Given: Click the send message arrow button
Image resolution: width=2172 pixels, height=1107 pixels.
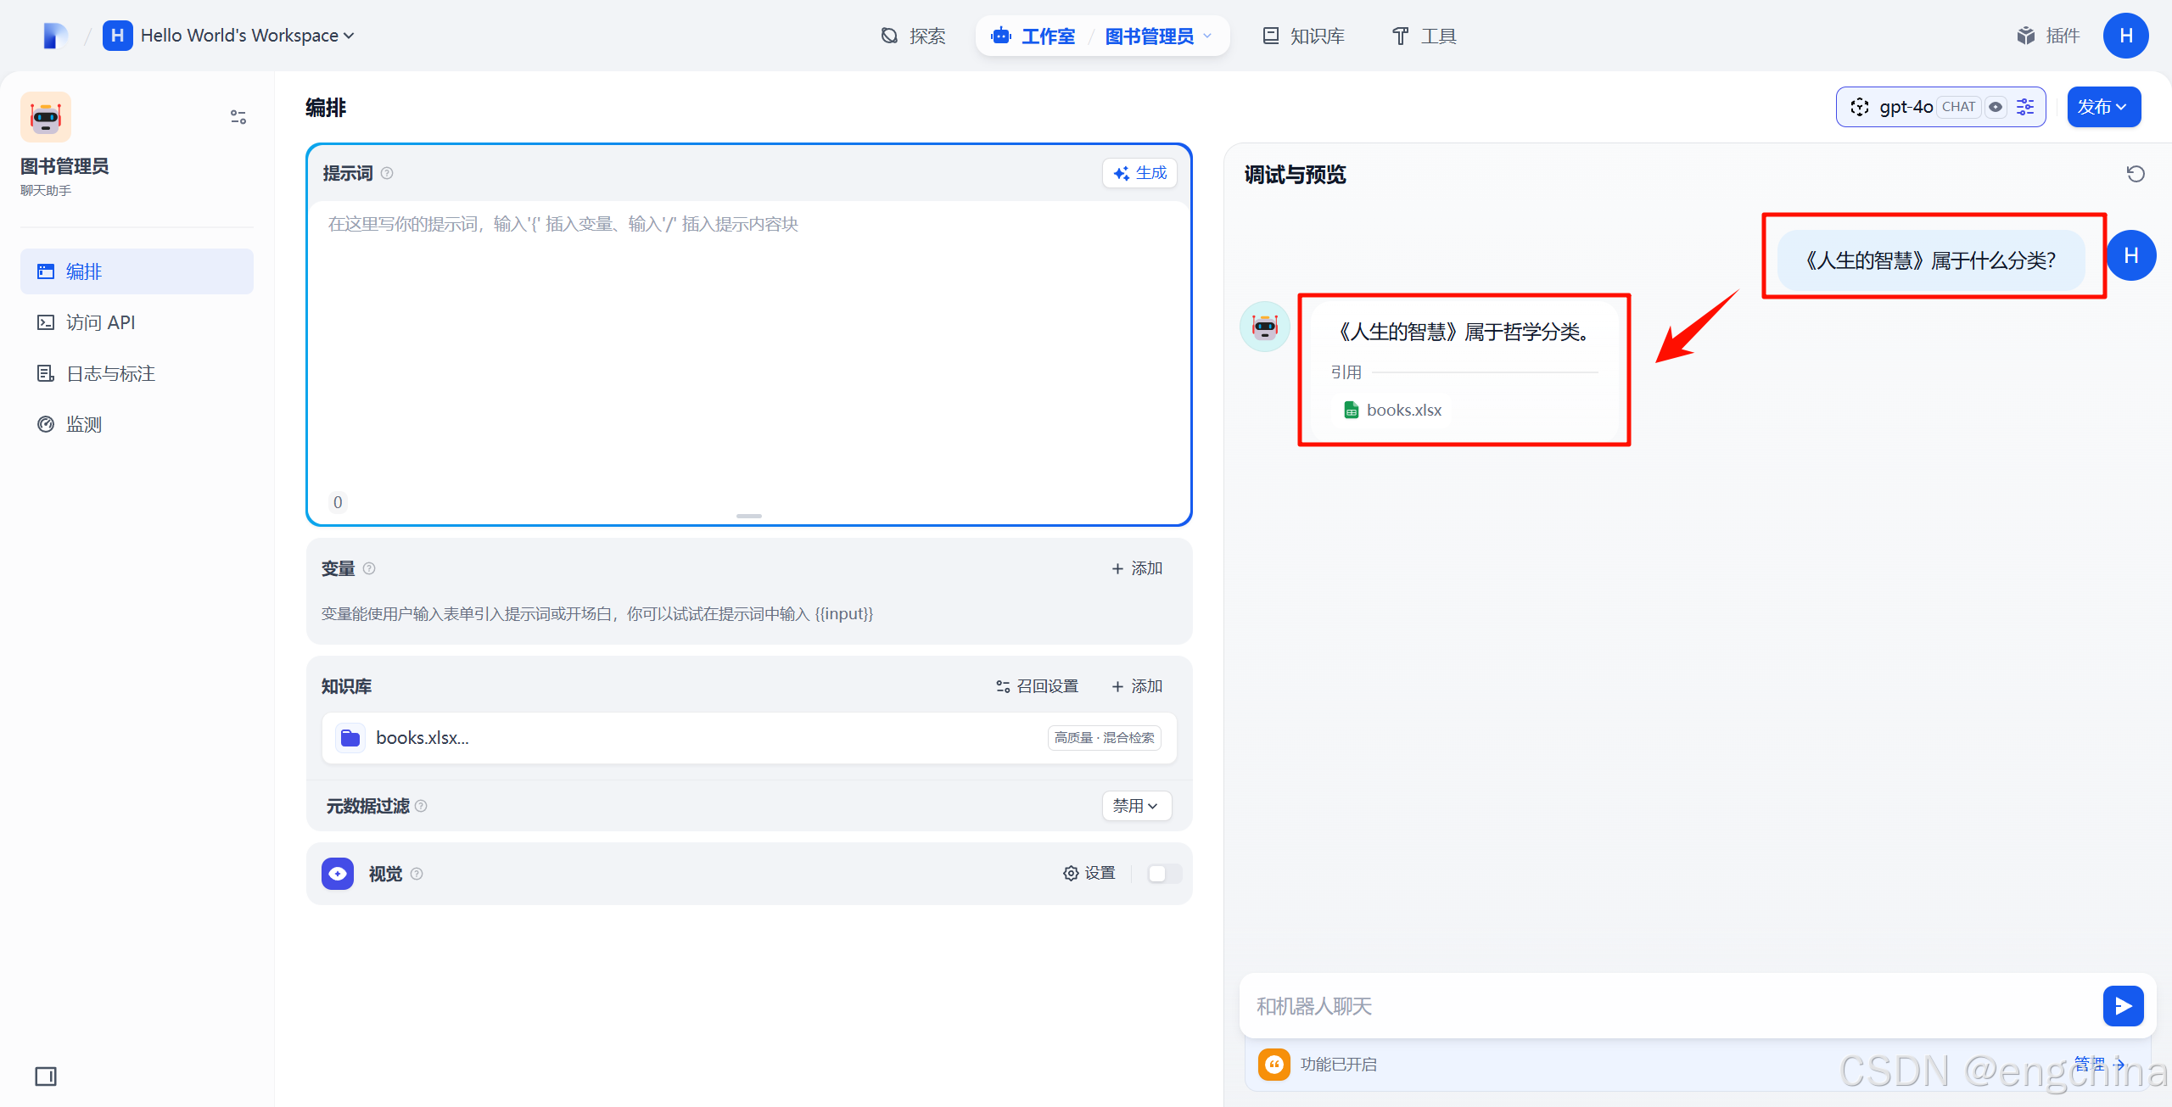Looking at the screenshot, I should 2123,1006.
